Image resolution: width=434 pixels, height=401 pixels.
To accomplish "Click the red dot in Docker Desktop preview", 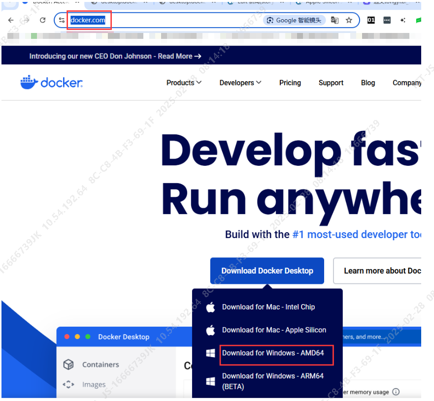I will (67, 337).
